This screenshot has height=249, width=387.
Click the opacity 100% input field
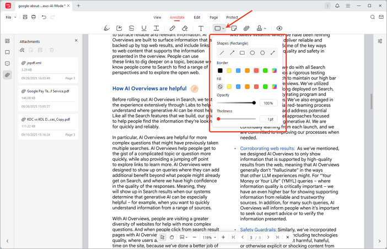[x=268, y=103]
